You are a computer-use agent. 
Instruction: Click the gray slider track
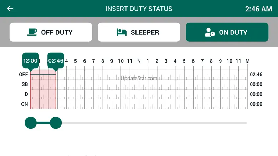click(154, 123)
